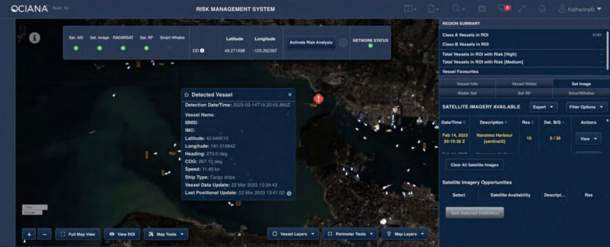The height and width of the screenshot is (247, 610).
Task: Click the map info icon
Action: [x=35, y=37]
